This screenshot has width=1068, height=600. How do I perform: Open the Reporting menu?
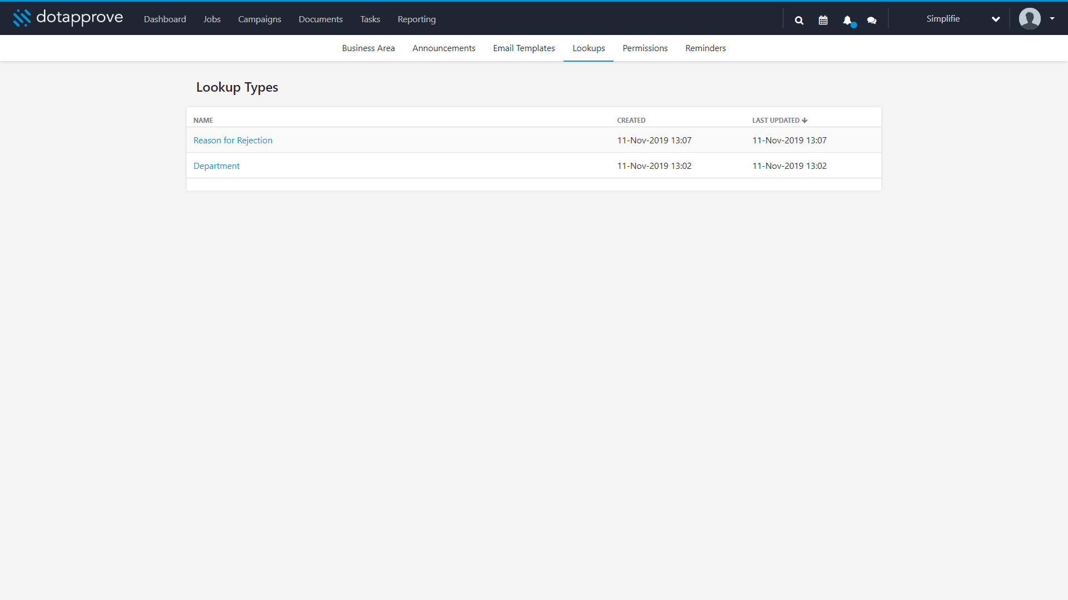(x=417, y=19)
